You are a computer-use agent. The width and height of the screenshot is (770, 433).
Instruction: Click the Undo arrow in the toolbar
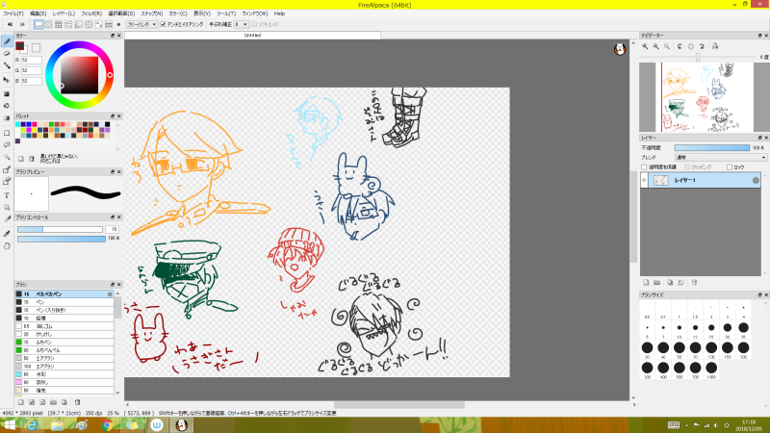click(10, 24)
